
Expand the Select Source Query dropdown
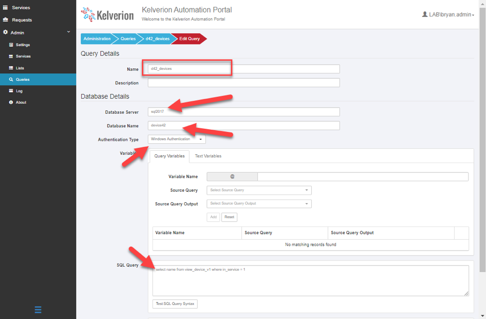tap(259, 190)
